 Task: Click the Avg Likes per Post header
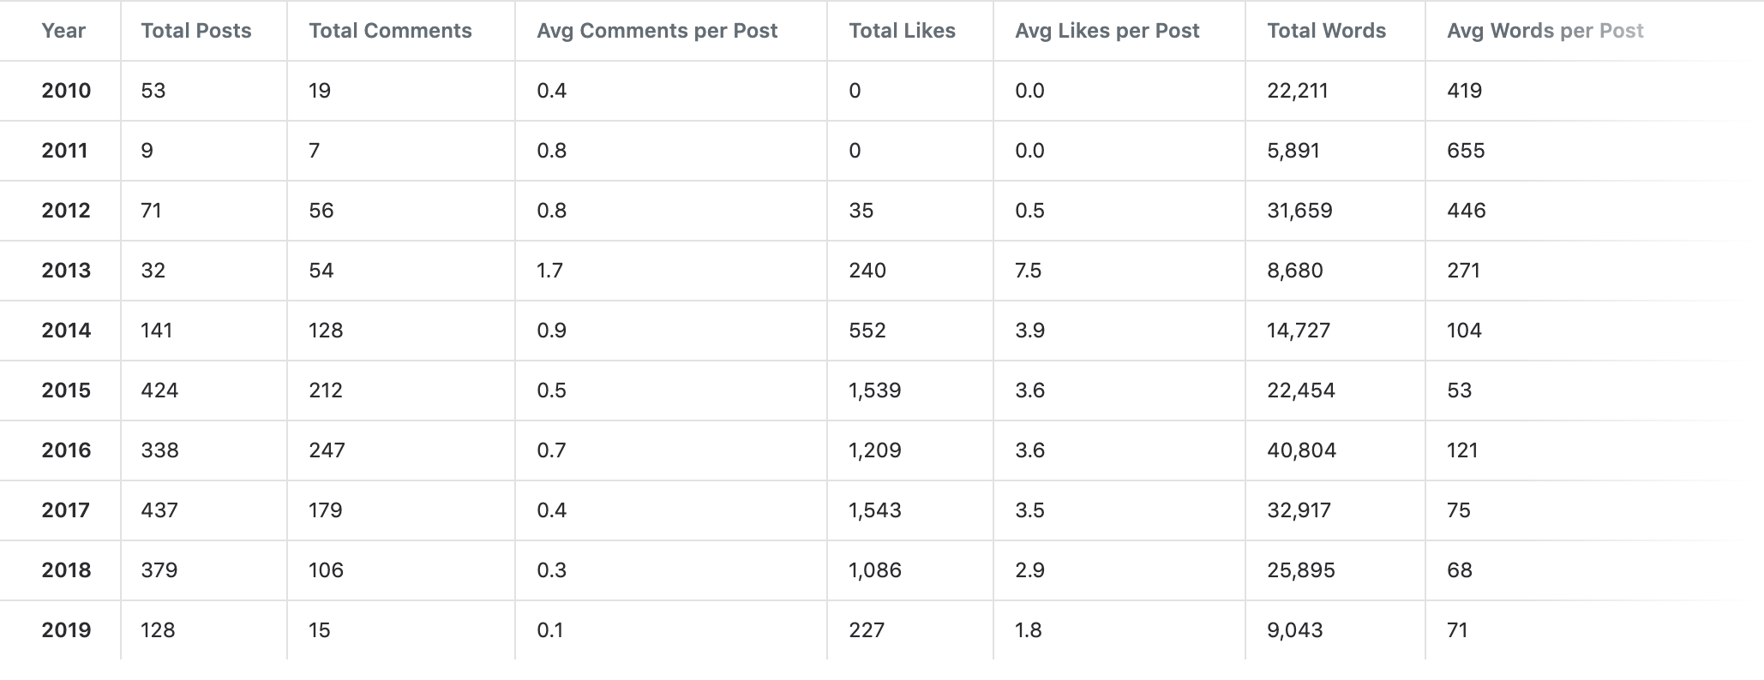tap(1107, 31)
